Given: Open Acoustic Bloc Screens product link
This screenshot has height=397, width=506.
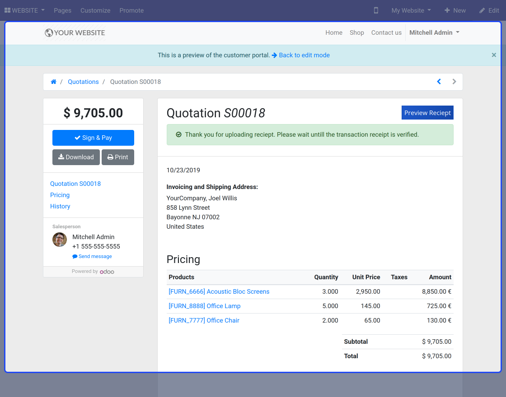Looking at the screenshot, I should (219, 291).
